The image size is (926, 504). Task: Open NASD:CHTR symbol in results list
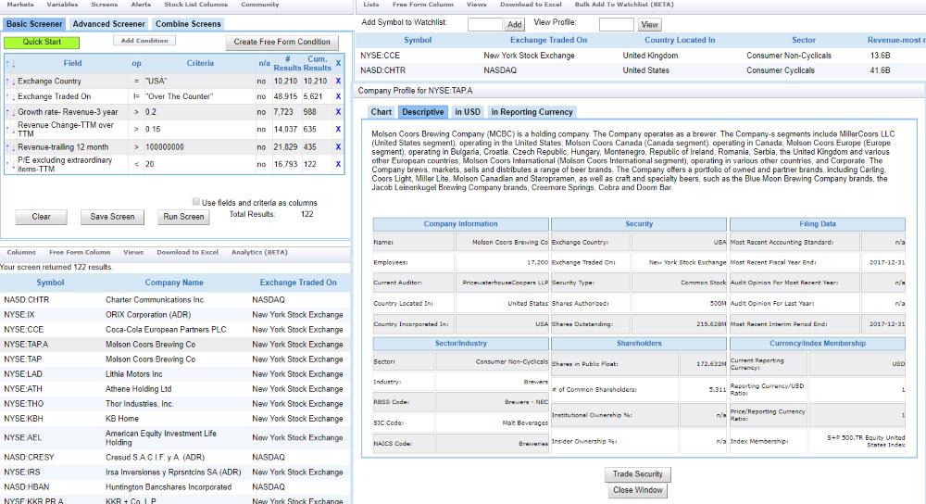coord(26,300)
